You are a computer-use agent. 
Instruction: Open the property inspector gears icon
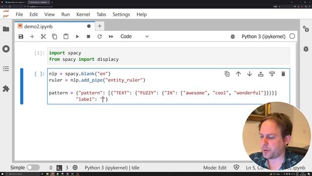point(306,29)
